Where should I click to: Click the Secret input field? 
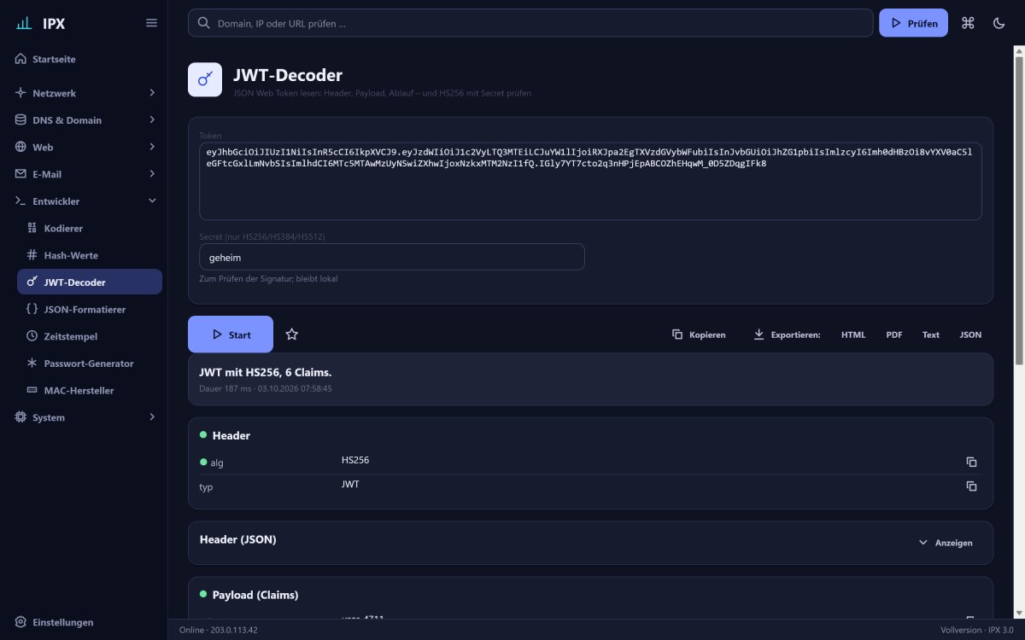point(392,257)
